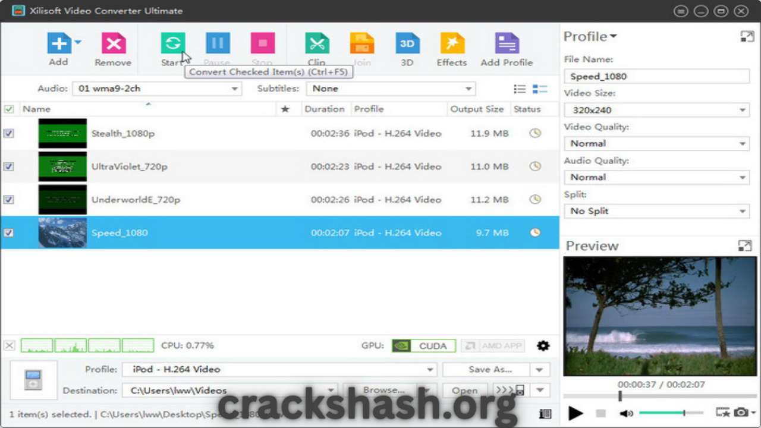Play the preview video
The height and width of the screenshot is (428, 761).
tap(575, 413)
